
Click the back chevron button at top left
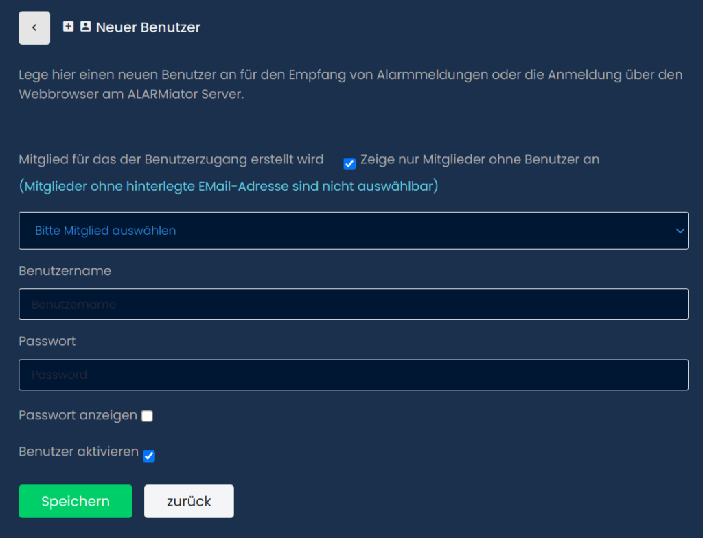point(34,28)
